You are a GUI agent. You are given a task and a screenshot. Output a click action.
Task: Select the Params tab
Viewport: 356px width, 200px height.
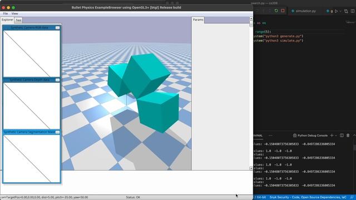(198, 20)
